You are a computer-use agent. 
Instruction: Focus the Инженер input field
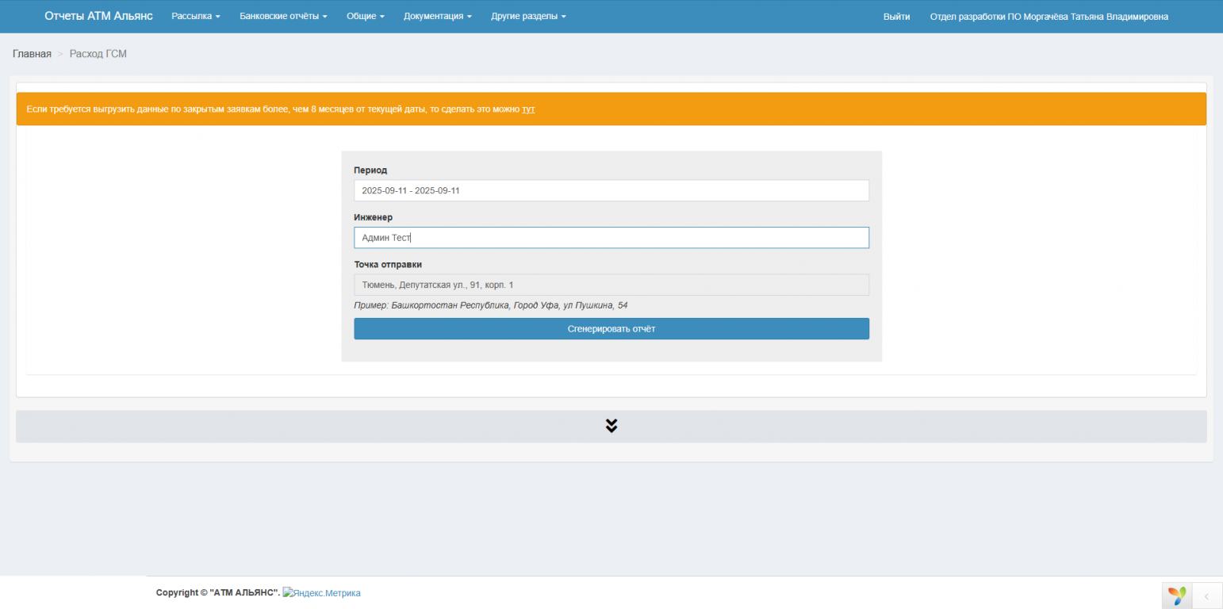[x=611, y=238]
